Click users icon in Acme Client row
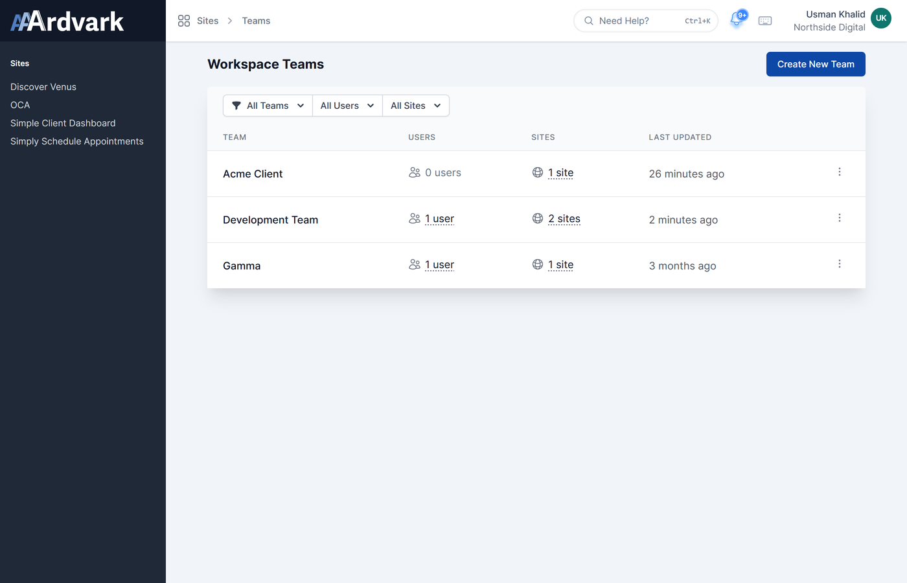This screenshot has width=907, height=583. pos(415,172)
